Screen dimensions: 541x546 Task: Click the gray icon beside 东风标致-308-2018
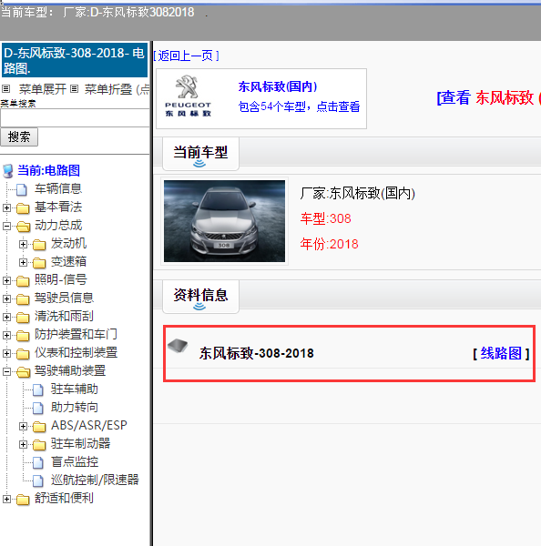[178, 346]
